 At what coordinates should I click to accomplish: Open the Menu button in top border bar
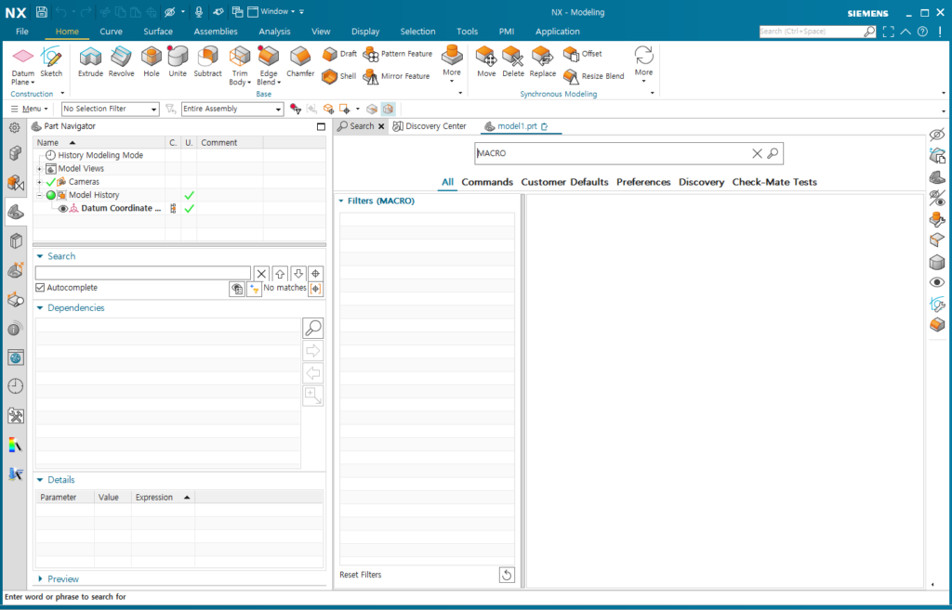pos(29,109)
